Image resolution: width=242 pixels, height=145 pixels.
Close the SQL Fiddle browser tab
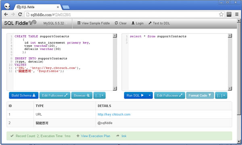(x=58, y=7)
